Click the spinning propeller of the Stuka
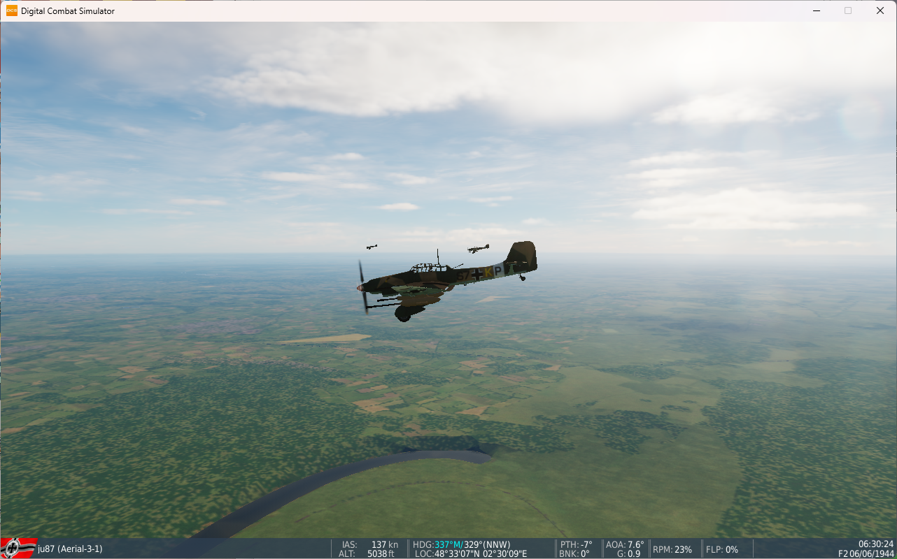The width and height of the screenshot is (897, 559). 363,286
